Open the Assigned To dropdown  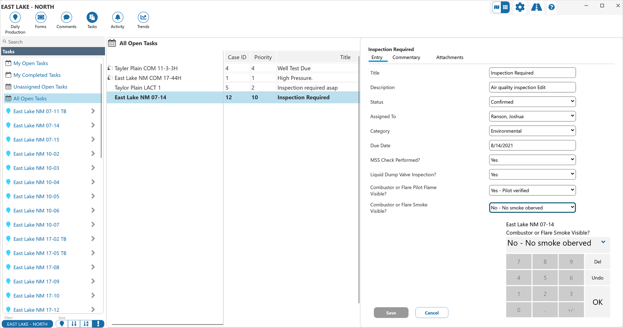[532, 117]
